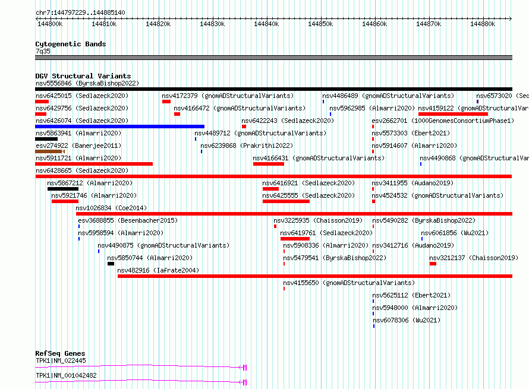529x389 pixels.
Task: Select the red nsv3212137 variant bar
Action: pyautogui.click(x=433, y=264)
